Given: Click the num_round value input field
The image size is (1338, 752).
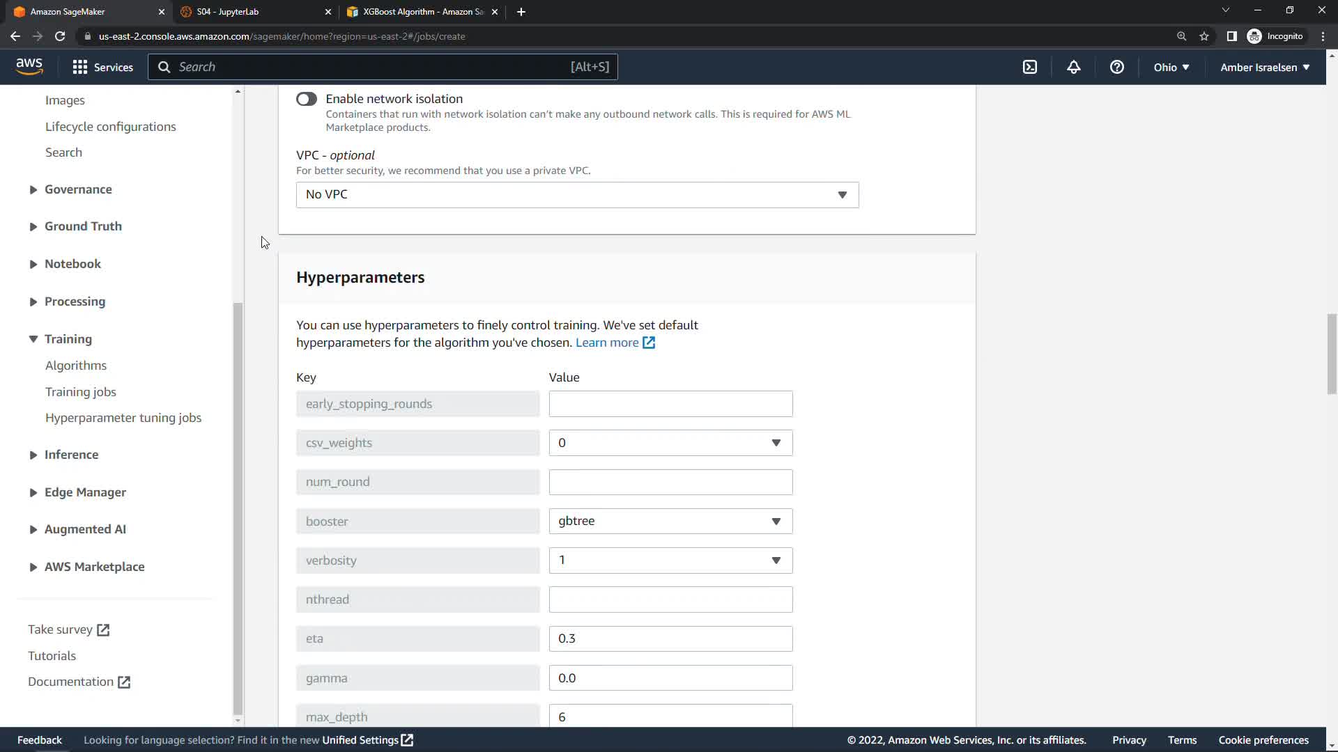Looking at the screenshot, I should (x=670, y=482).
